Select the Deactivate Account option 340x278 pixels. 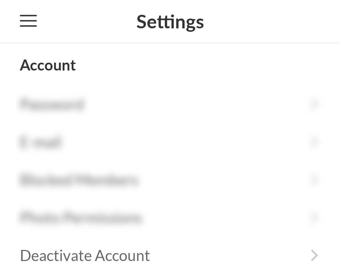tap(85, 255)
